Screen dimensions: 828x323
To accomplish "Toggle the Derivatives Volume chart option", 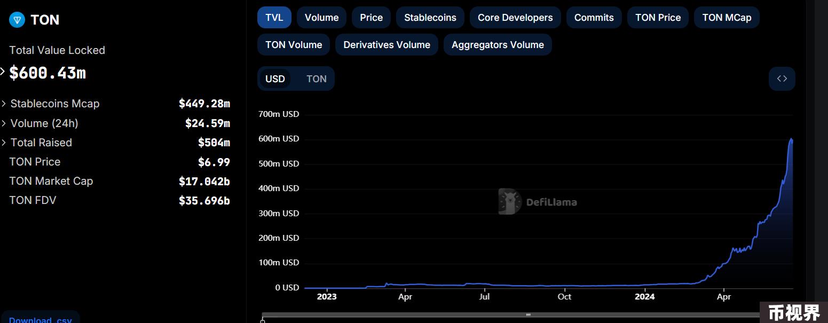I will point(387,45).
